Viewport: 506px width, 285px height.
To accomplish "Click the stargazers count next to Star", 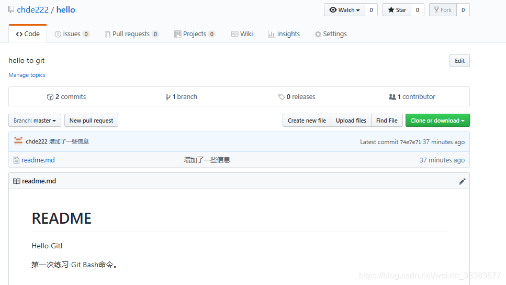I will (x=417, y=10).
